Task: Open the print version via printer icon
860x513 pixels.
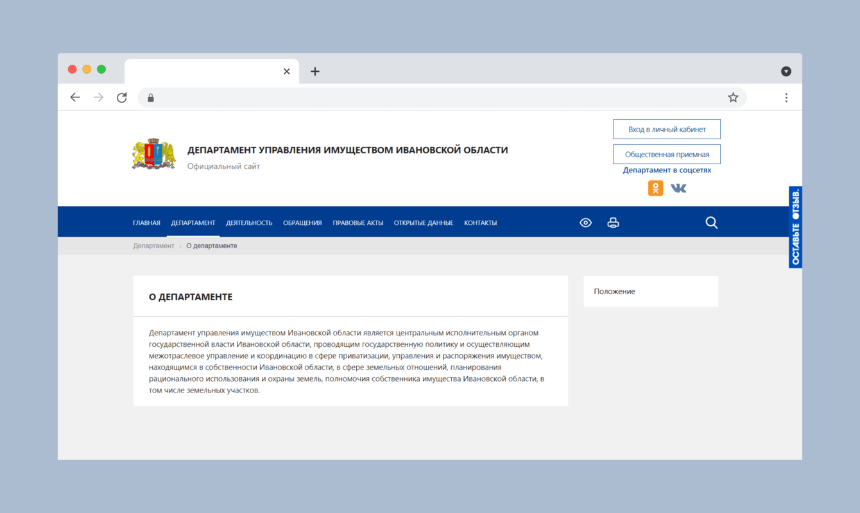Action: point(613,223)
